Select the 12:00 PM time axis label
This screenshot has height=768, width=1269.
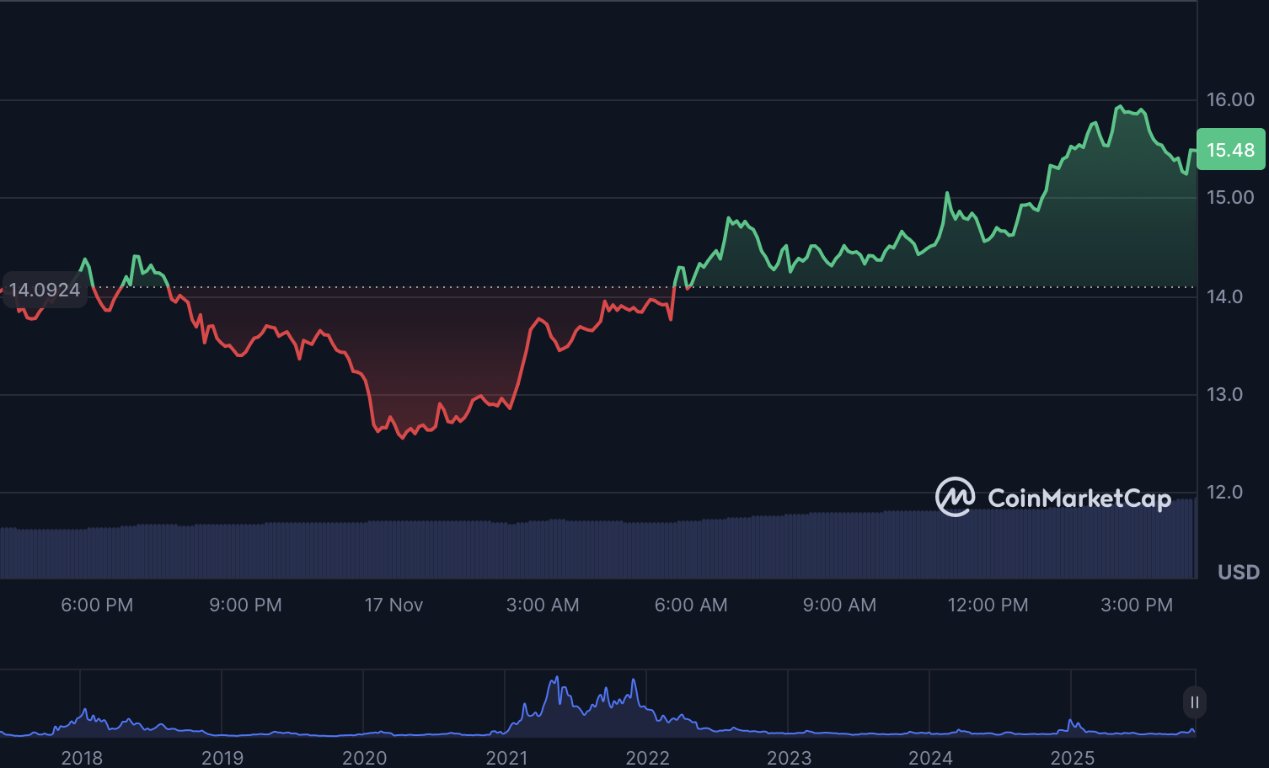click(x=988, y=605)
